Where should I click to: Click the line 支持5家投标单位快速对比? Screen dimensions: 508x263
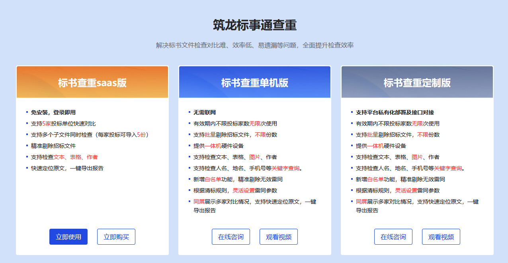click(63, 124)
